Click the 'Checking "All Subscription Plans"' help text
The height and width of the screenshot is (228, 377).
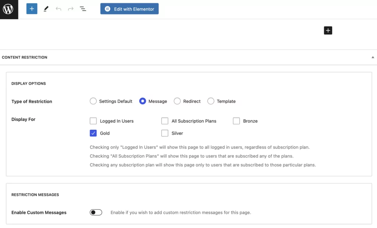[x=191, y=156]
